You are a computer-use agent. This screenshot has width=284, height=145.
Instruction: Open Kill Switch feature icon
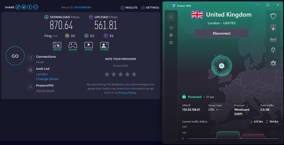point(273,28)
